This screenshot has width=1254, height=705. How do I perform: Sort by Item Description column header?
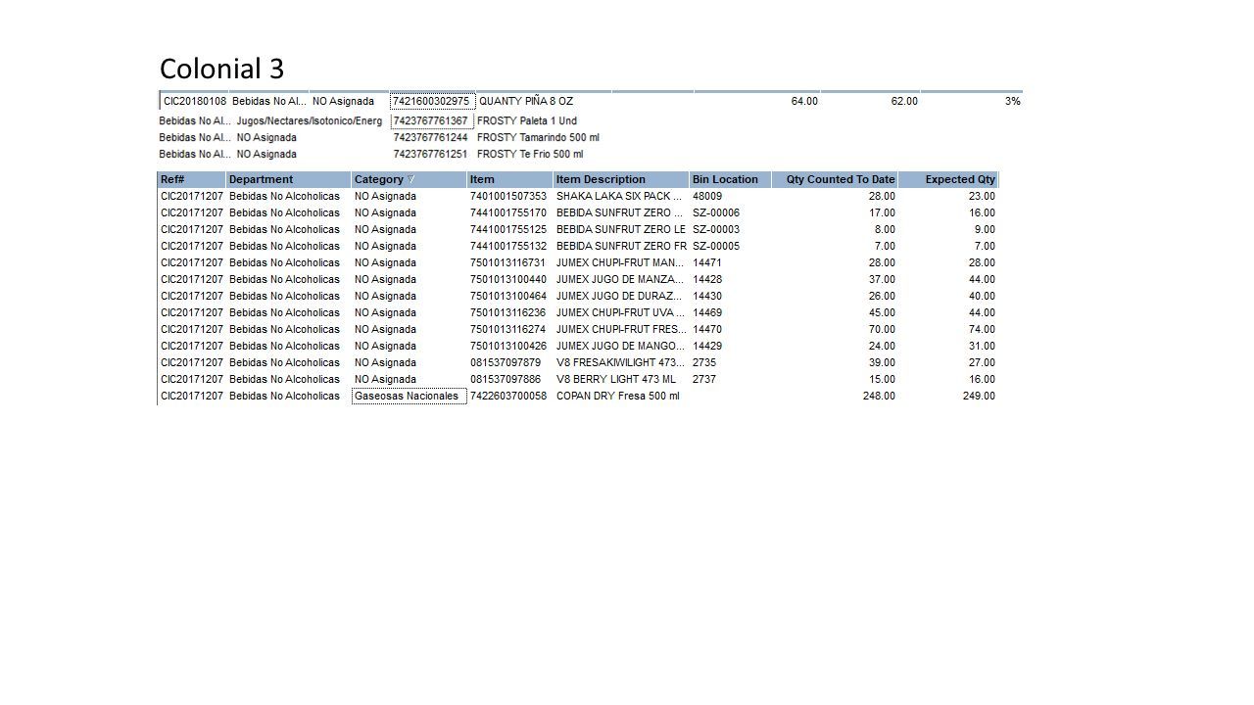coord(621,179)
